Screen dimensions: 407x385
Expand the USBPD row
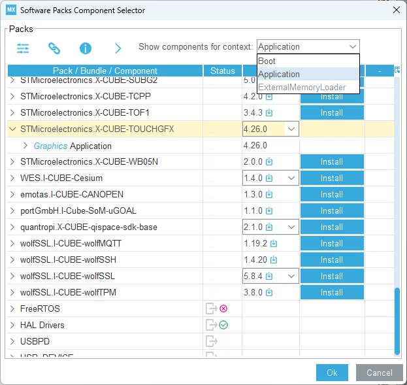click(12, 341)
